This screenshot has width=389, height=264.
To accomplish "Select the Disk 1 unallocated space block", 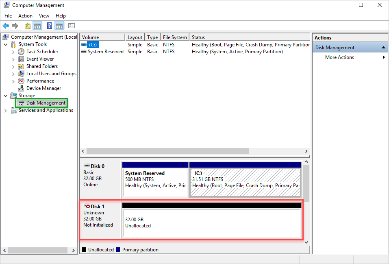I will point(211,223).
